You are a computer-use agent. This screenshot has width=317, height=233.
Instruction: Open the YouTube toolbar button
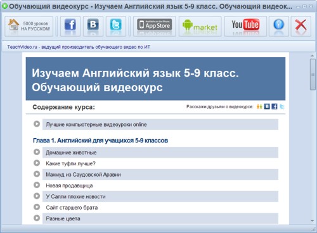(245, 26)
